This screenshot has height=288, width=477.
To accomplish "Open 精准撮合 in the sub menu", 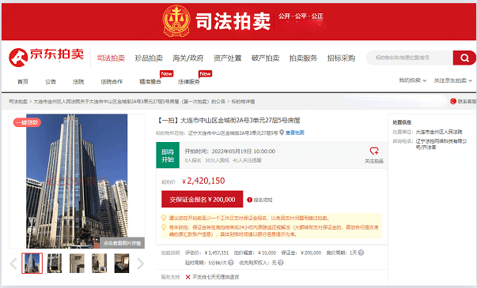I will (150, 81).
